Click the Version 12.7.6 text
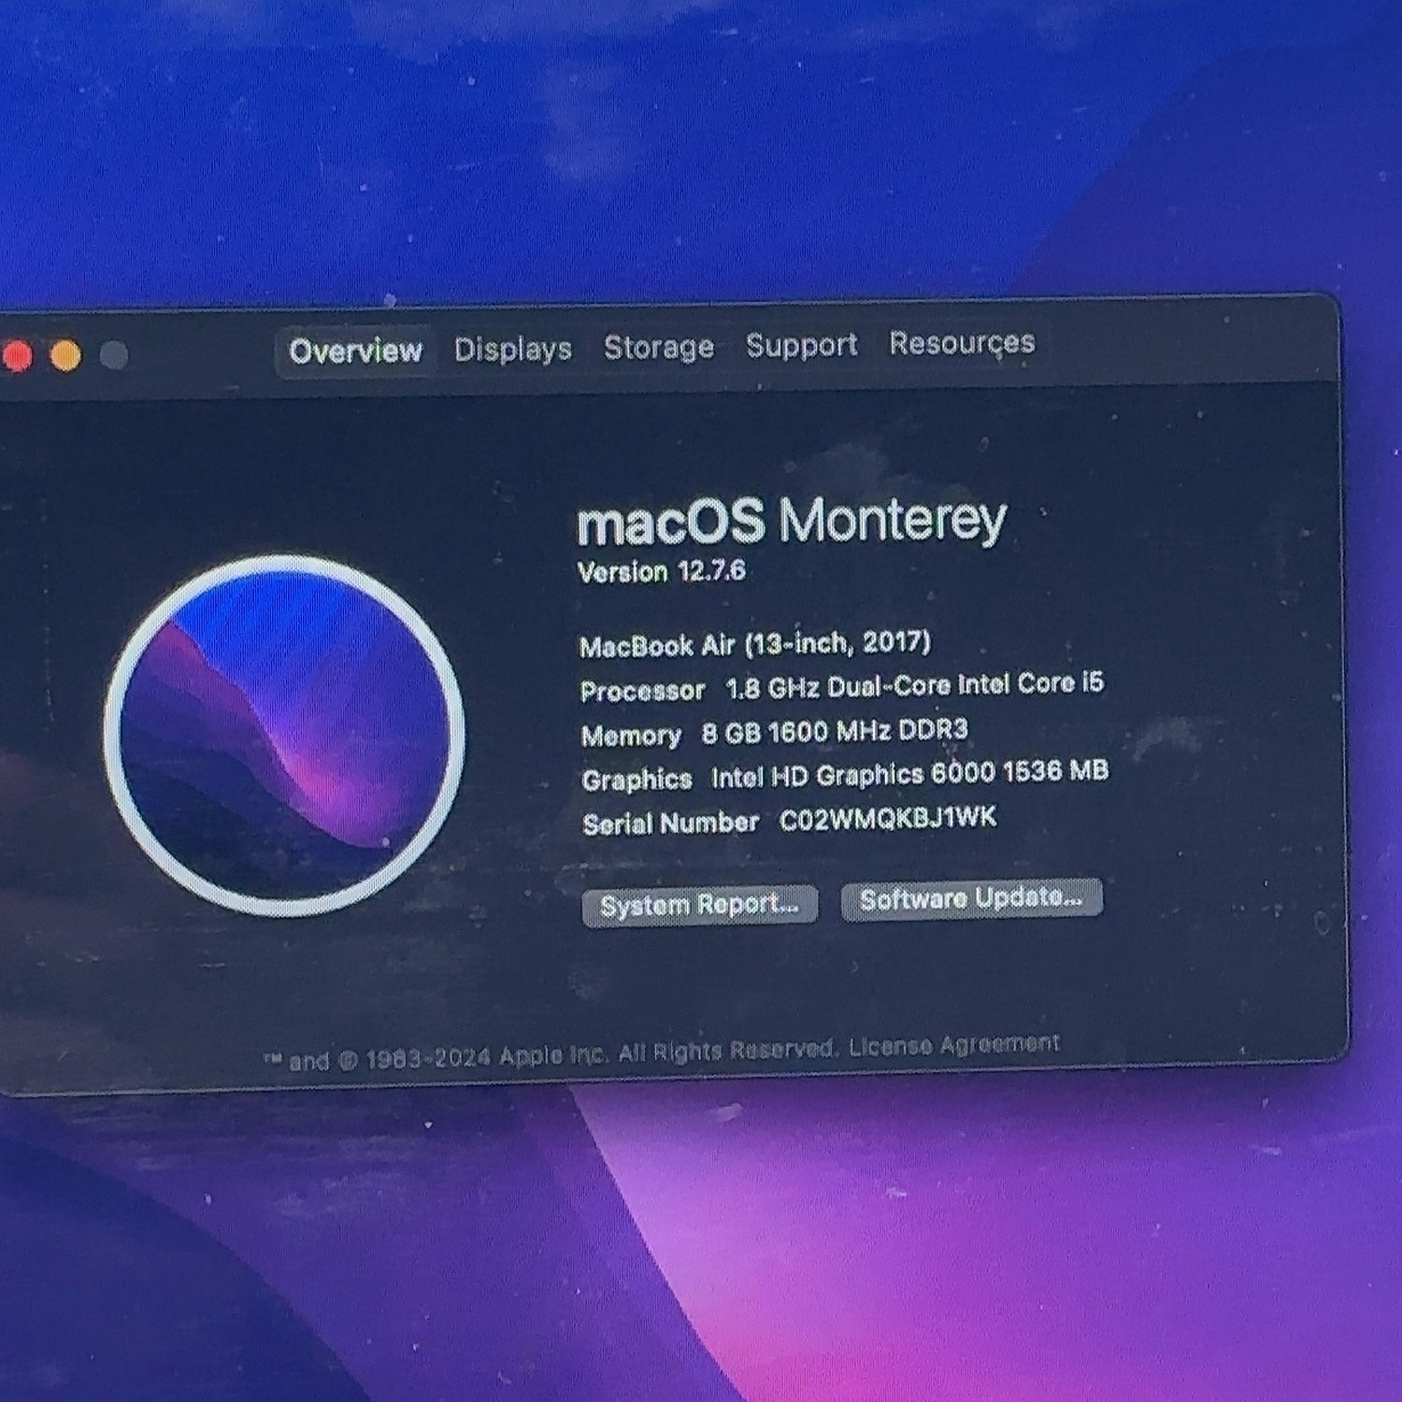Image resolution: width=1402 pixels, height=1402 pixels. (x=662, y=571)
